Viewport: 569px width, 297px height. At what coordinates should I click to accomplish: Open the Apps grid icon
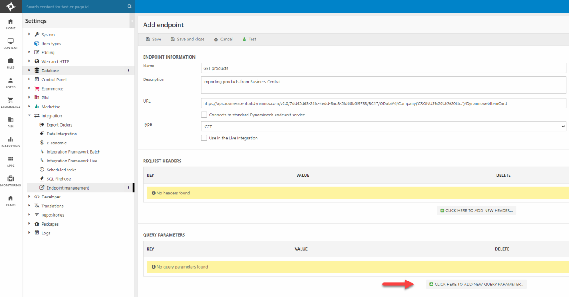tap(11, 159)
